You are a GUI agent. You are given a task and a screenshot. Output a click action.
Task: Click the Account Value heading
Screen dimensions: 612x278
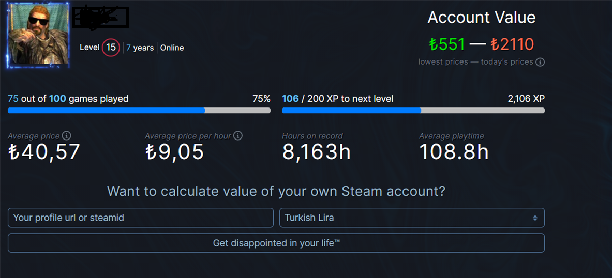[481, 18]
